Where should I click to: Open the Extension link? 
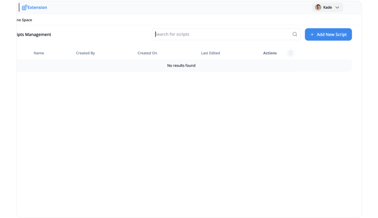tap(37, 8)
